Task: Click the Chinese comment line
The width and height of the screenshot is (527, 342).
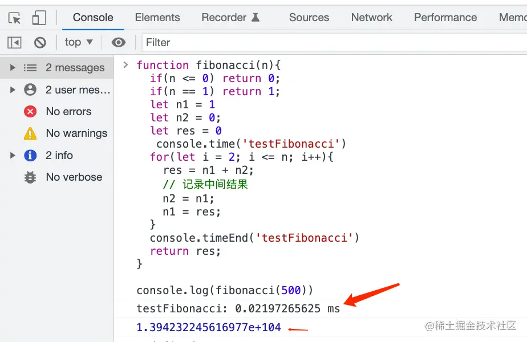Action: point(205,185)
